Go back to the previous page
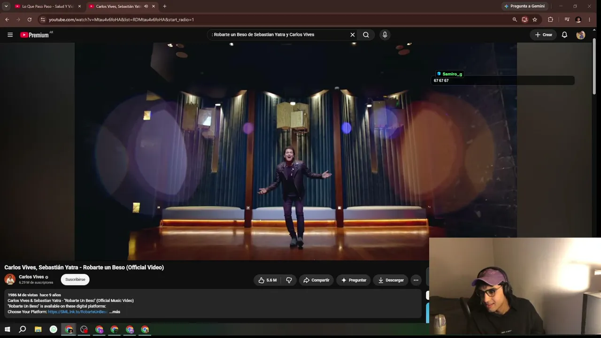This screenshot has height=338, width=601. [7, 20]
